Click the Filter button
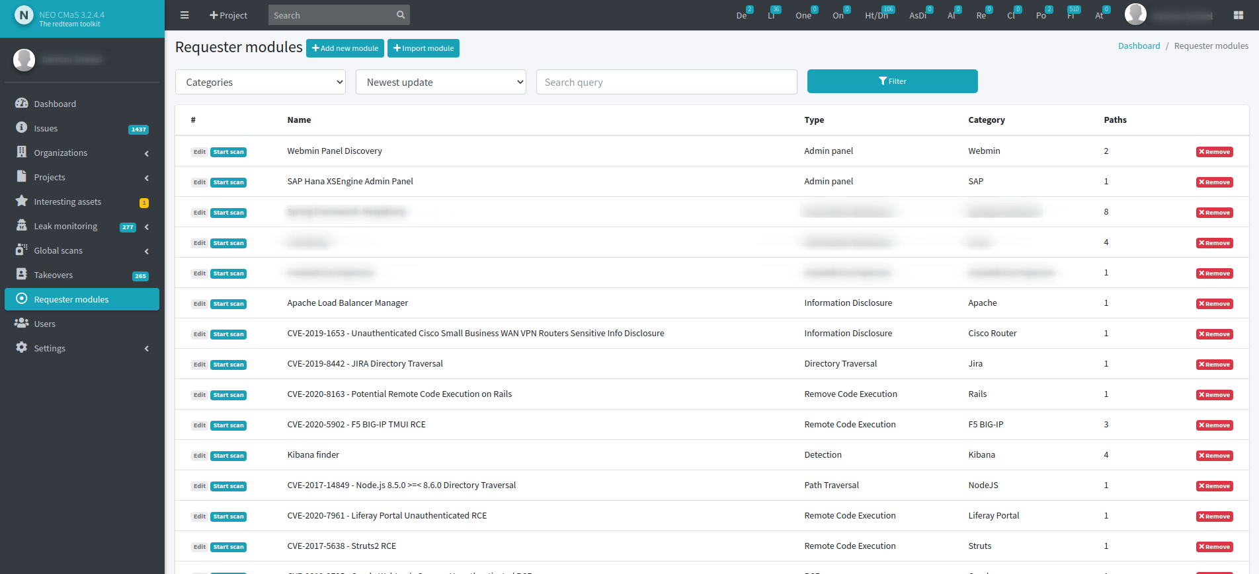The width and height of the screenshot is (1259, 574). coord(892,81)
